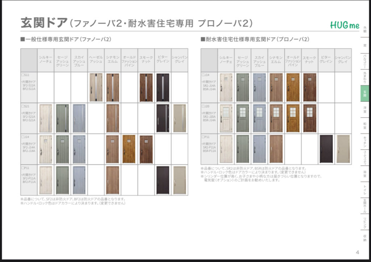
Task: Pick Fanova2 S21 セージアッシュグリーン door
Action: click(x=62, y=118)
